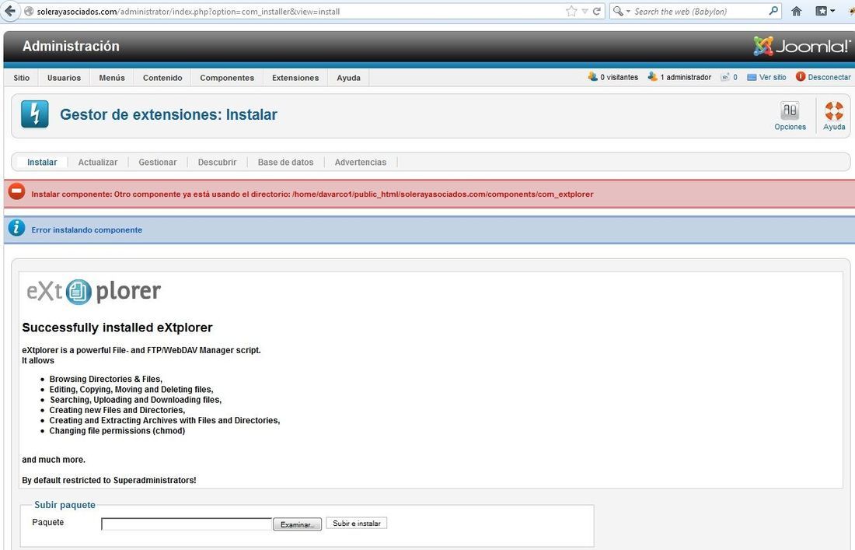This screenshot has width=855, height=550.
Task: Switch to the Advertencias tab
Action: pos(361,162)
